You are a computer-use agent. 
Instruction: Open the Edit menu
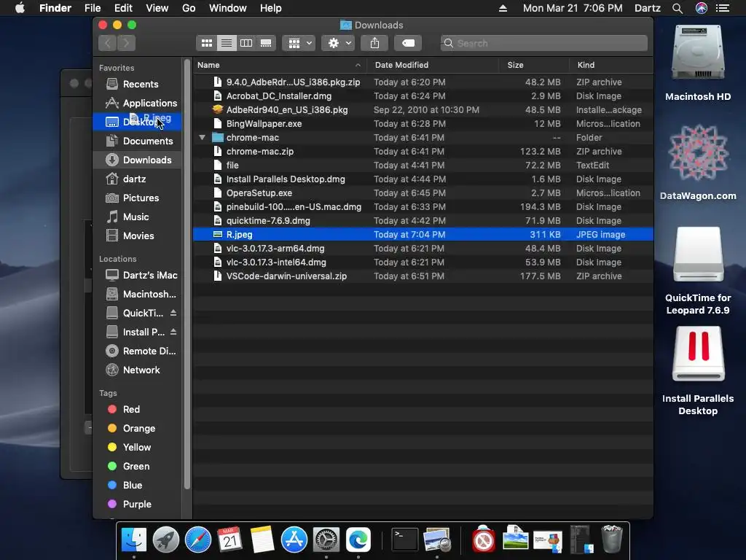123,8
